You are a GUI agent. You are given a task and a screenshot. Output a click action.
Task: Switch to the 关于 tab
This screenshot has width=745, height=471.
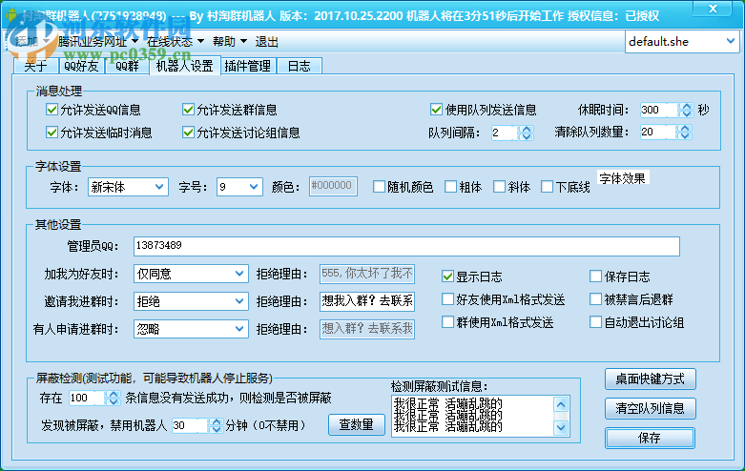(35, 66)
